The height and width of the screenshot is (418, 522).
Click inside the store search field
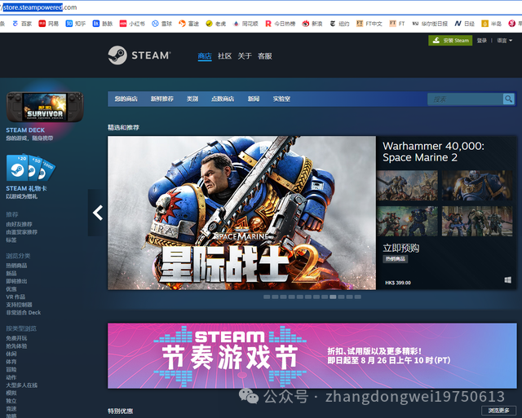[x=465, y=99]
